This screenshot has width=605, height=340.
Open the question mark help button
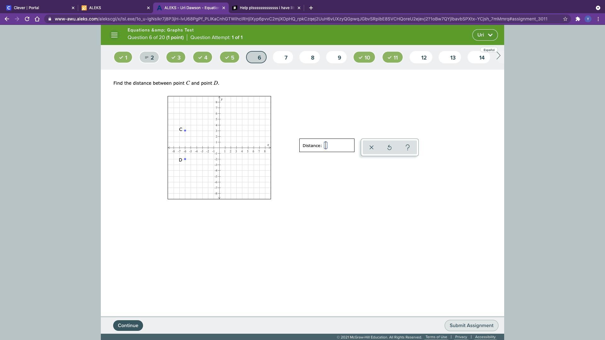pos(407,147)
